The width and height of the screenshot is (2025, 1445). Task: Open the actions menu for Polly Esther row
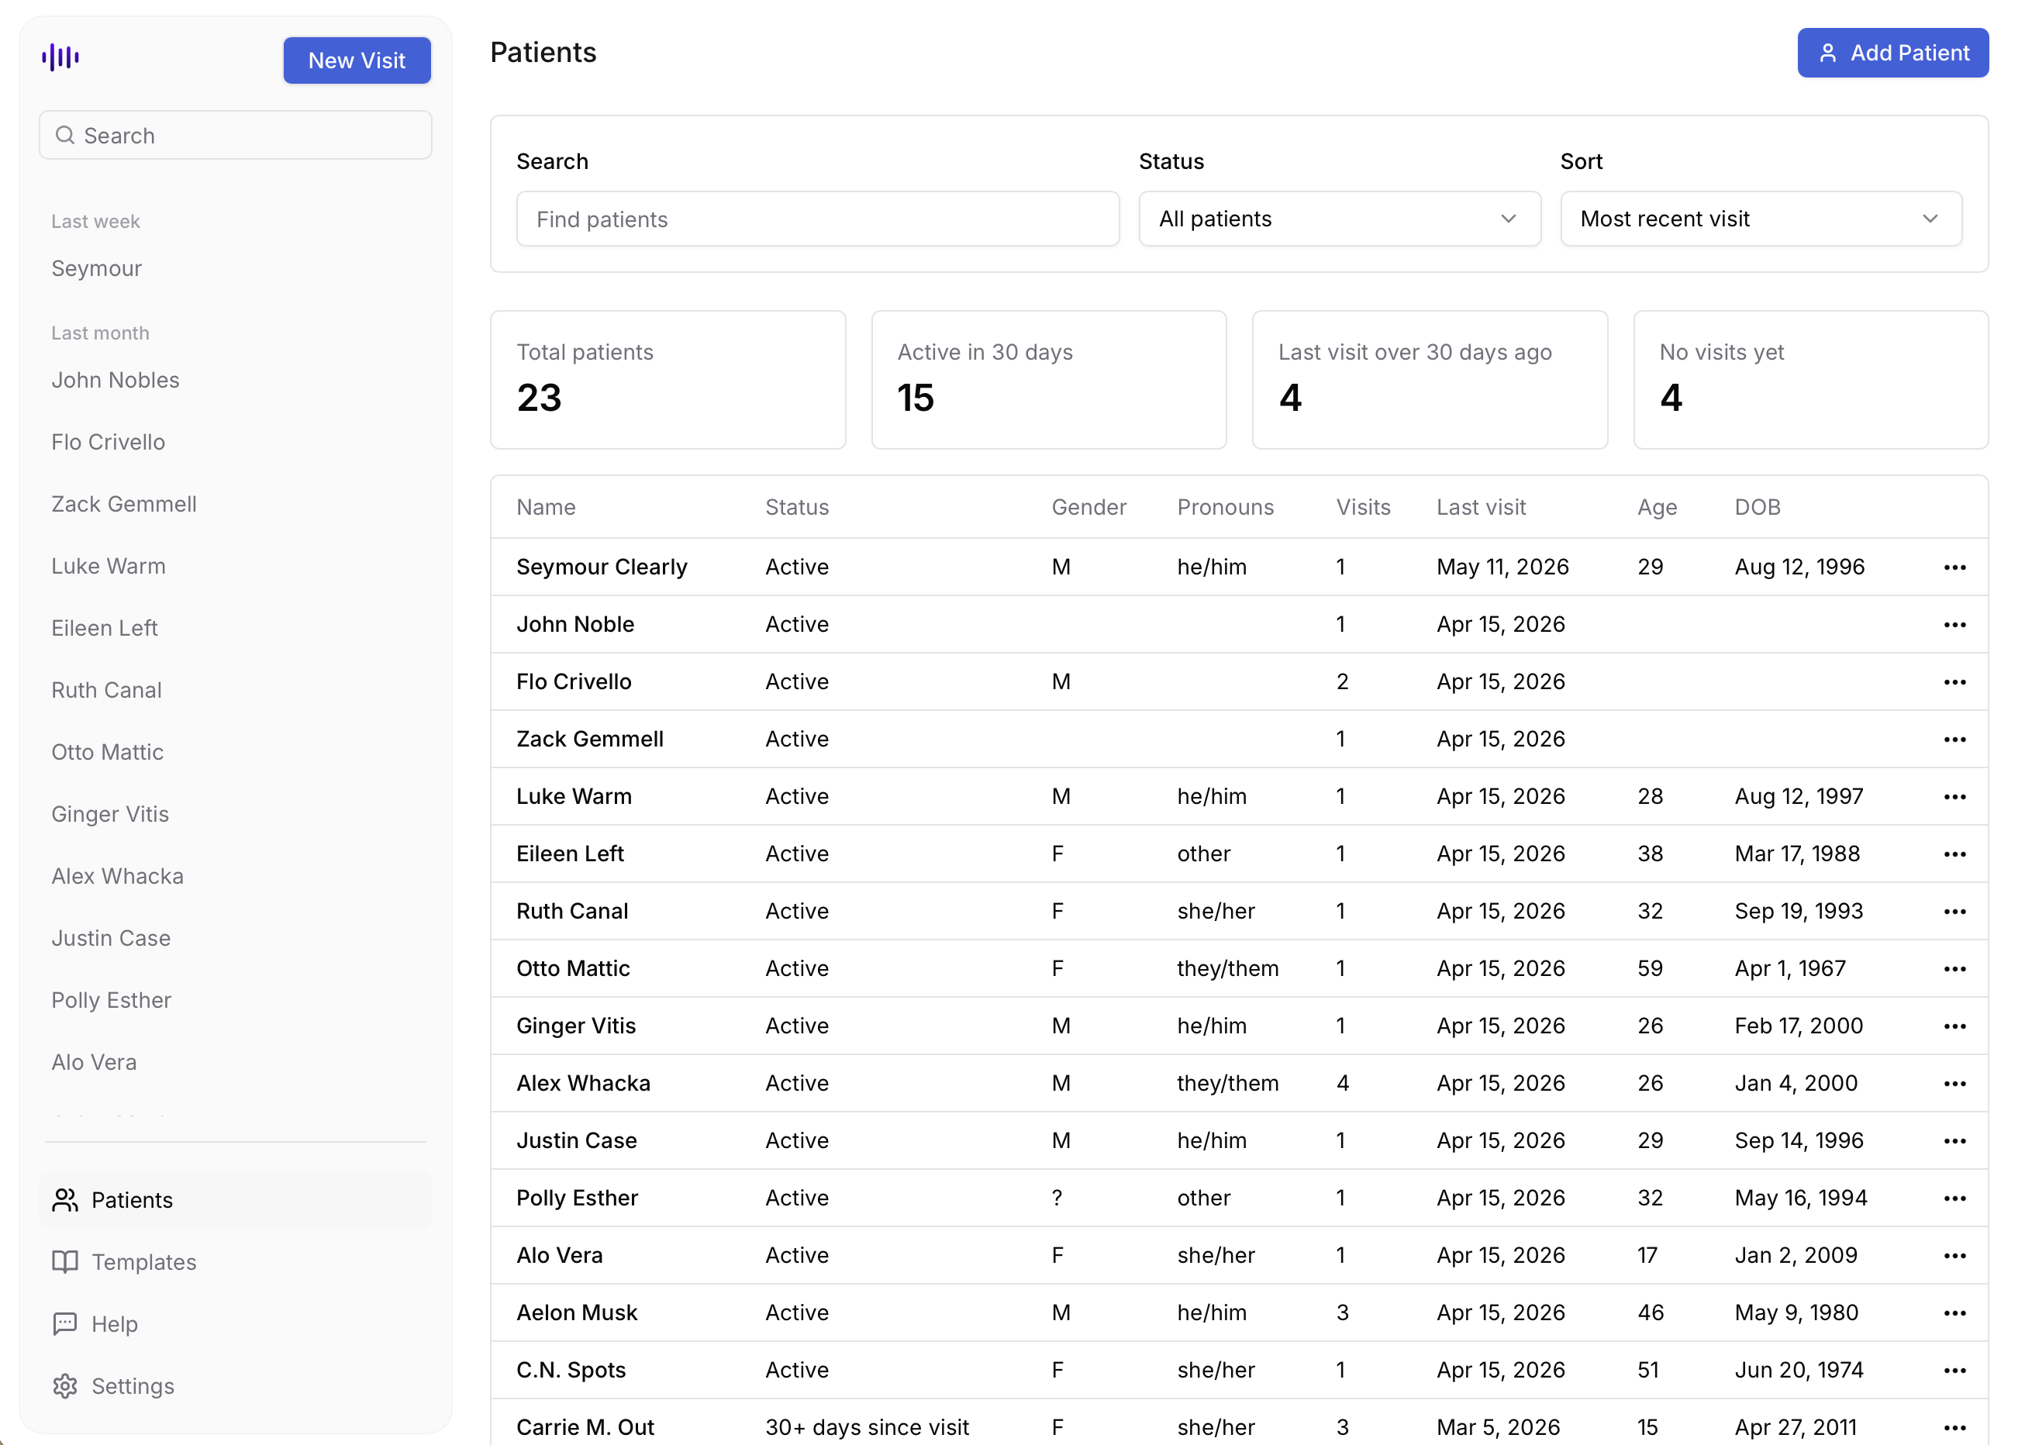coord(1954,1198)
